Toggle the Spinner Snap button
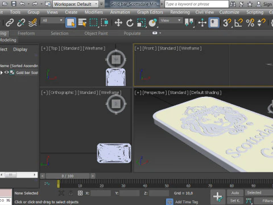This screenshot has height=205, width=273. tap(261, 23)
